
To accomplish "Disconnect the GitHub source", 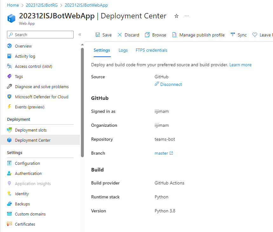I will pyautogui.click(x=171, y=84).
